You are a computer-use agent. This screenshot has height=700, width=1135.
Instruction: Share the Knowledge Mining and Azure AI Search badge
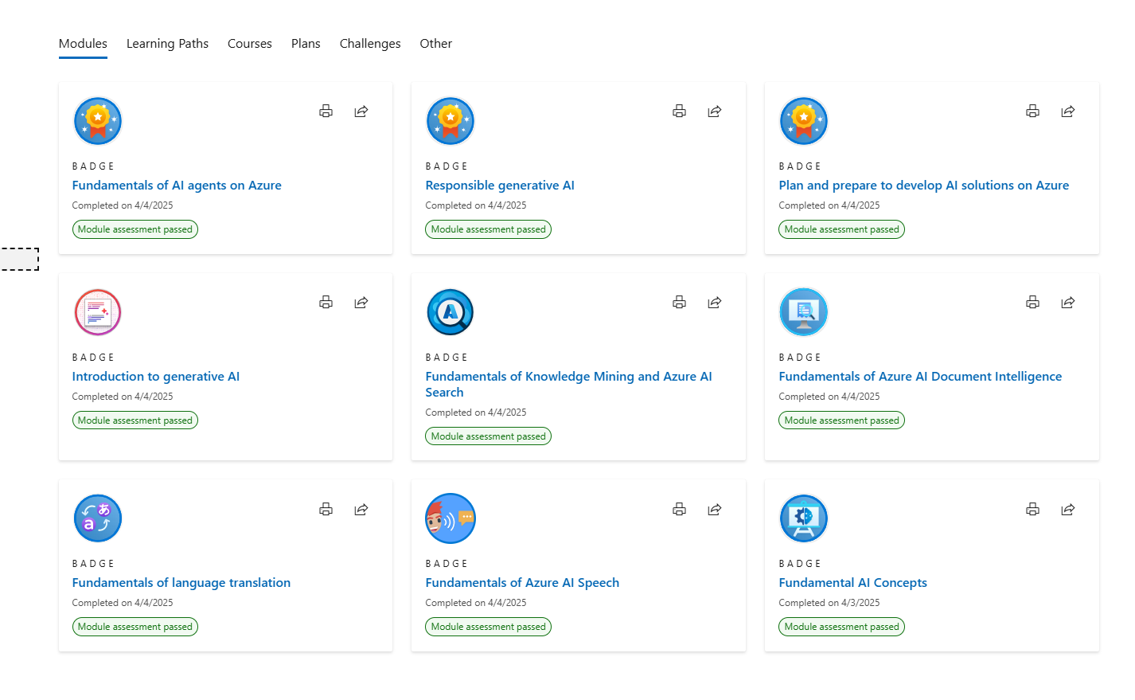(715, 303)
